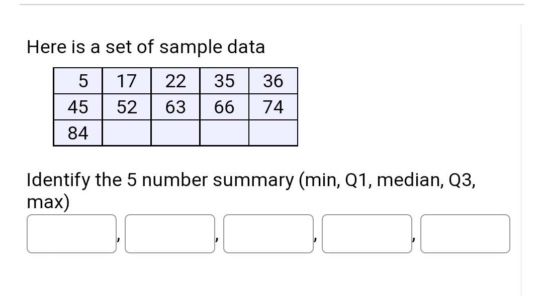The height and width of the screenshot is (296, 543).
Task: Select the table cell containing 35
Action: pos(224,81)
